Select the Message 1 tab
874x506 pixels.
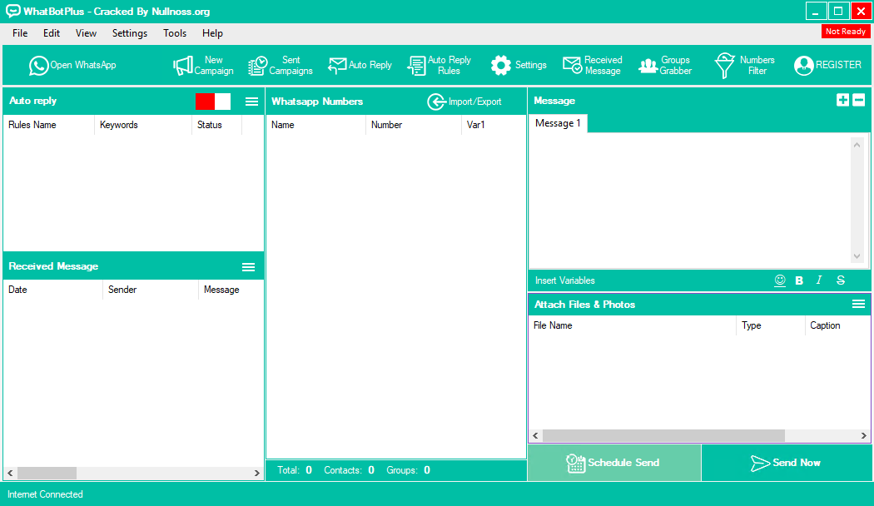(558, 123)
